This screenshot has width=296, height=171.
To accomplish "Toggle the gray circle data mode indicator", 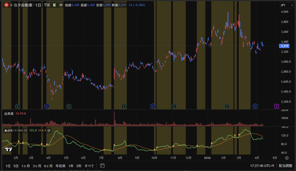I will tap(61, 5).
